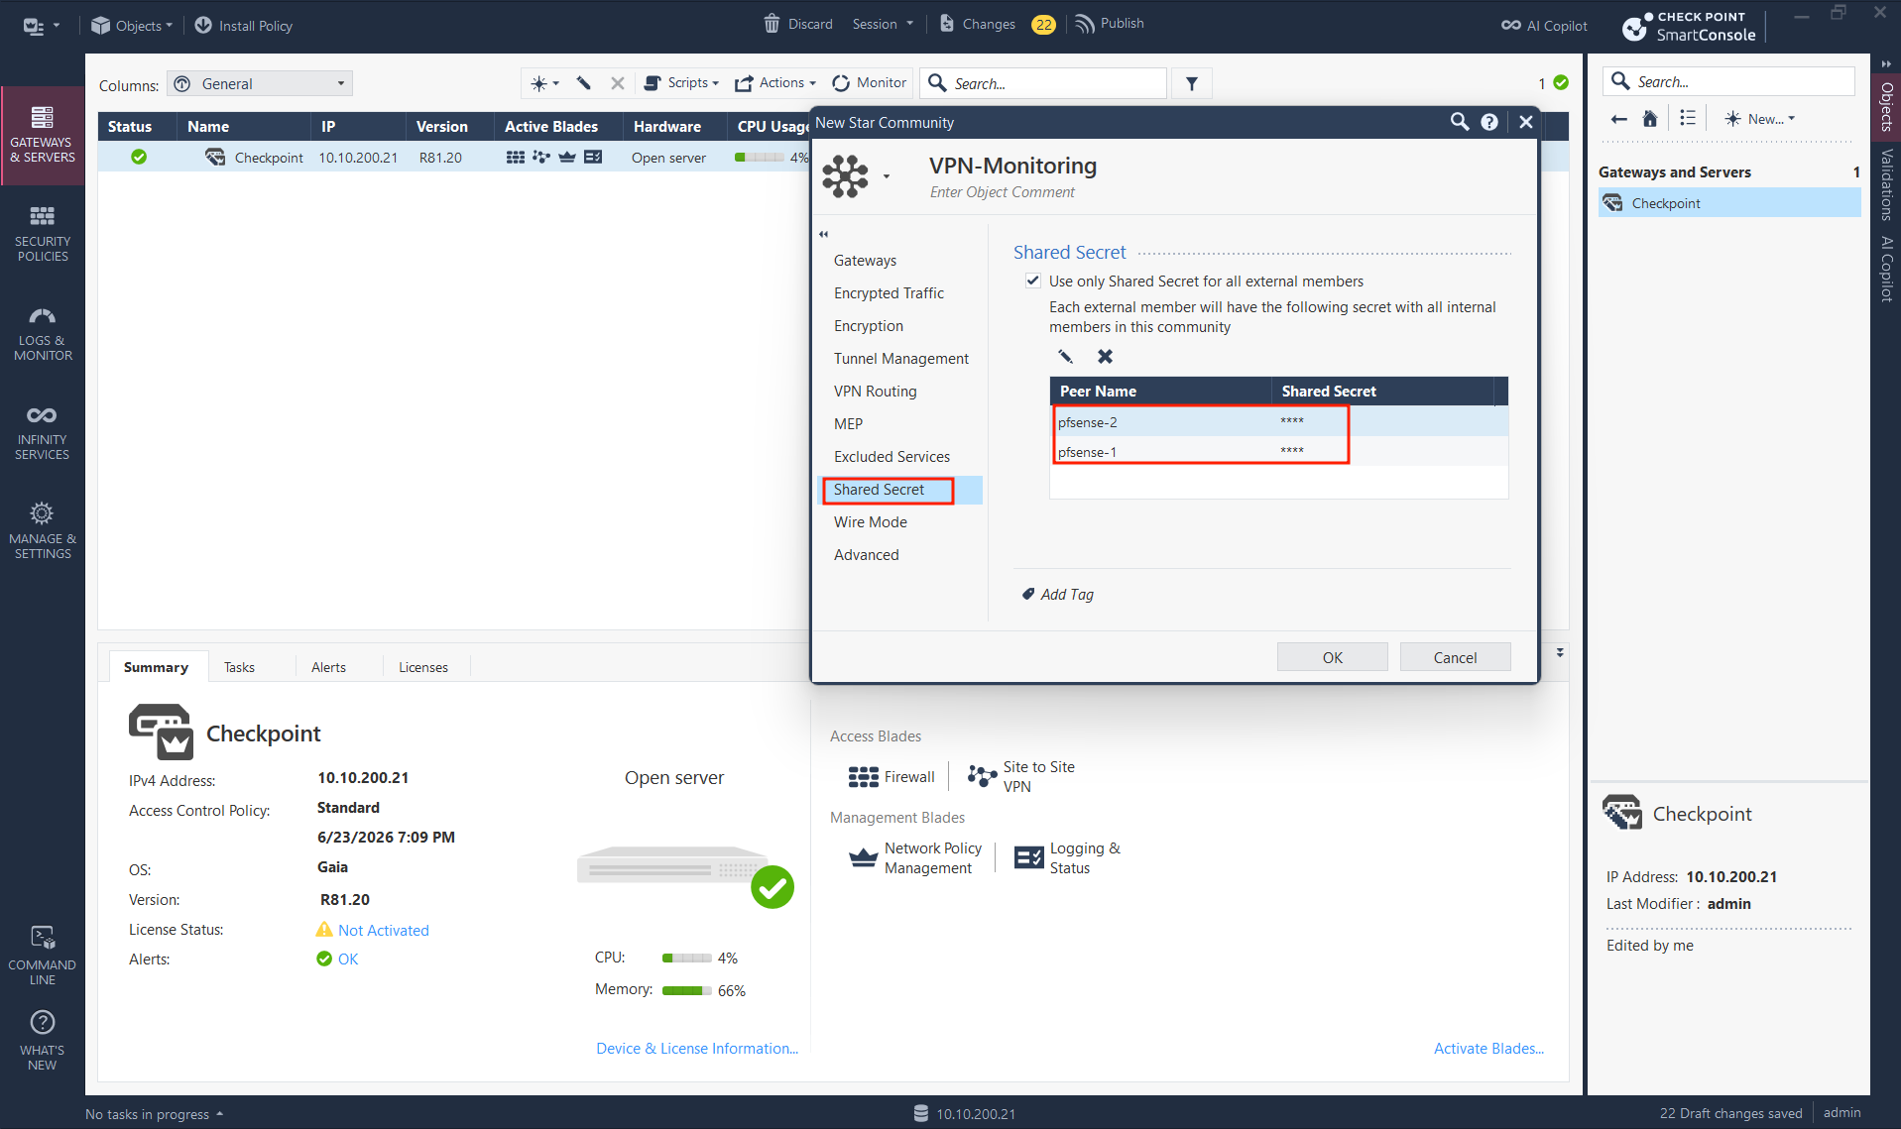Click the filter funnel icon
Screen dimensions: 1901x1129
tap(1192, 84)
